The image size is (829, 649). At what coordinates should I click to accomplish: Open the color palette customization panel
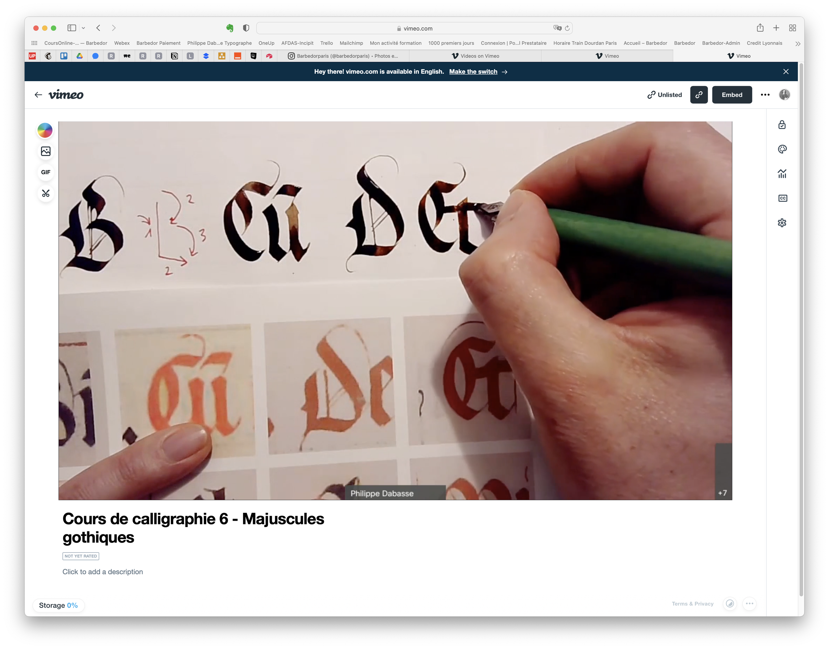tap(782, 149)
